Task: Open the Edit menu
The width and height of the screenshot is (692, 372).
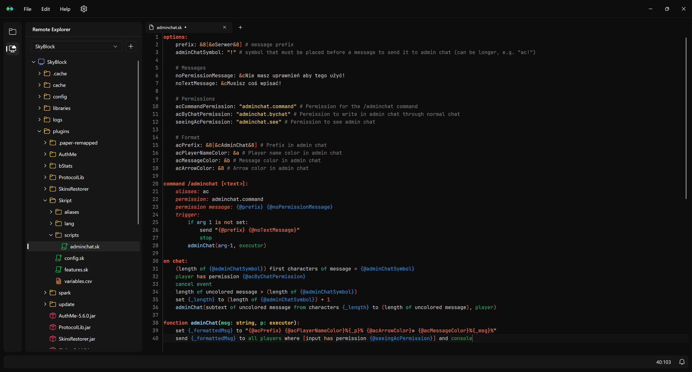Action: (45, 9)
